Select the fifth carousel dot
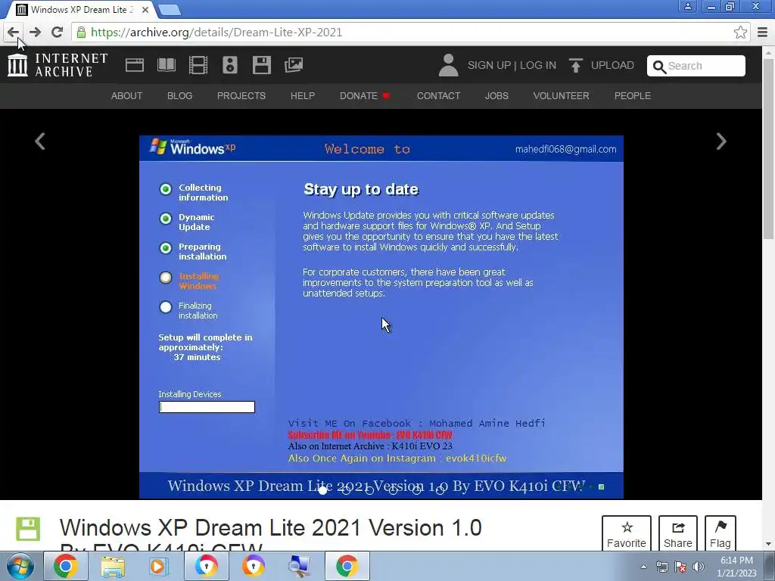 pos(417,490)
